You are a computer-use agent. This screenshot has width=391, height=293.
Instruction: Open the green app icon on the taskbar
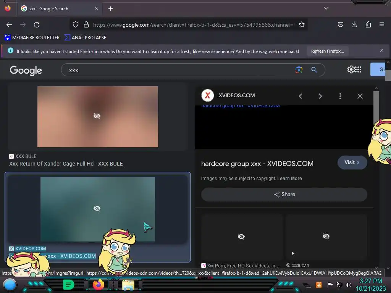[68, 285]
